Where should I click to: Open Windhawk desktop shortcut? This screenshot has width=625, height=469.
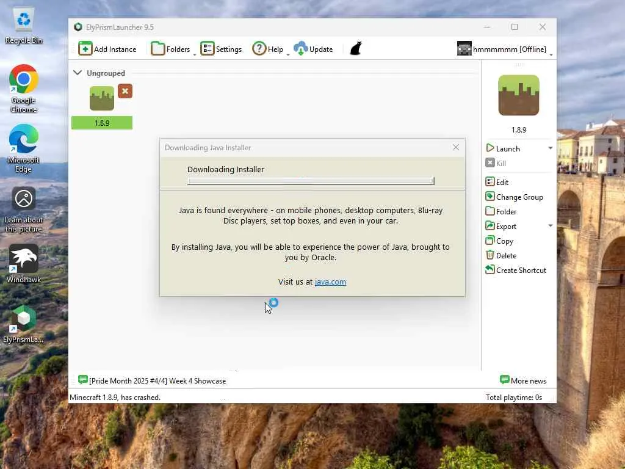[x=24, y=264]
